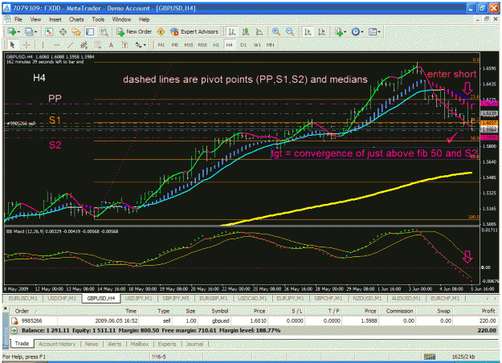Screen dimensions: 502x363
Task: Expand the New Chart dropdown arrow
Action: point(19,32)
